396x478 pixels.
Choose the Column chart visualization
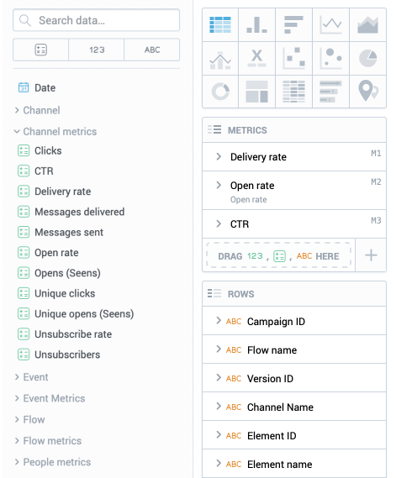(257, 24)
